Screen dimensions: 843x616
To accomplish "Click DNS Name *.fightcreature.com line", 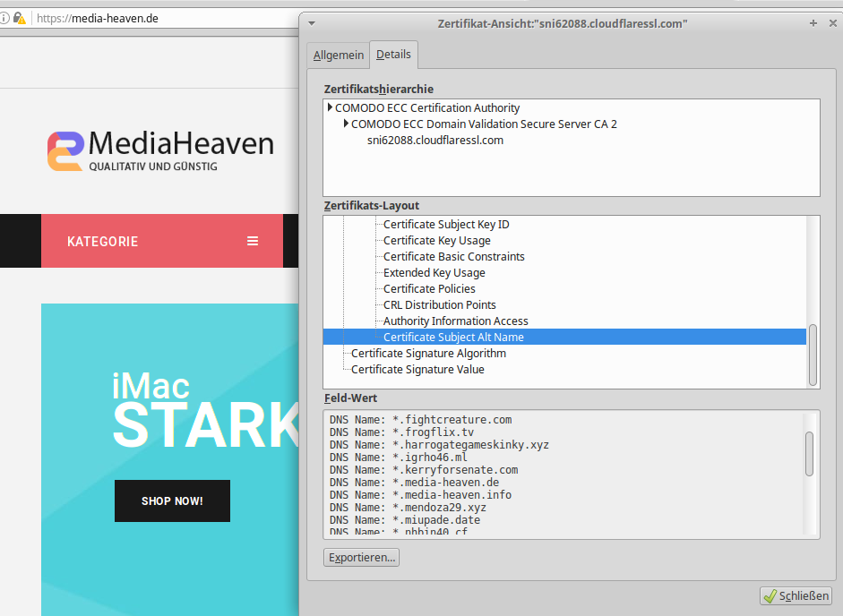I will pyautogui.click(x=420, y=420).
